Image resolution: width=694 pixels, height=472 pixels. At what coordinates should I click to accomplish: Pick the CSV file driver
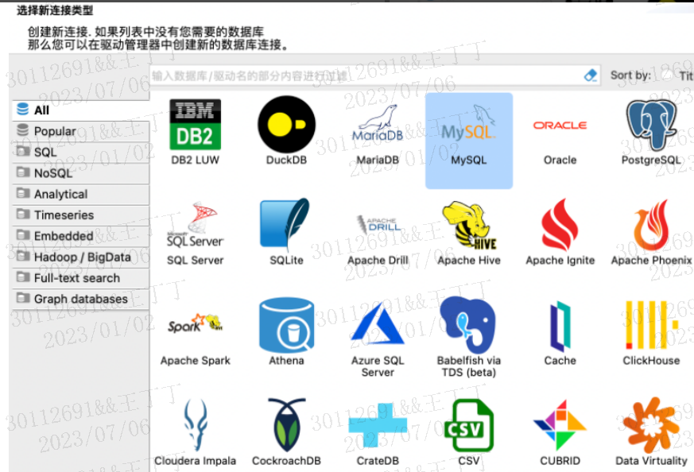(x=469, y=426)
